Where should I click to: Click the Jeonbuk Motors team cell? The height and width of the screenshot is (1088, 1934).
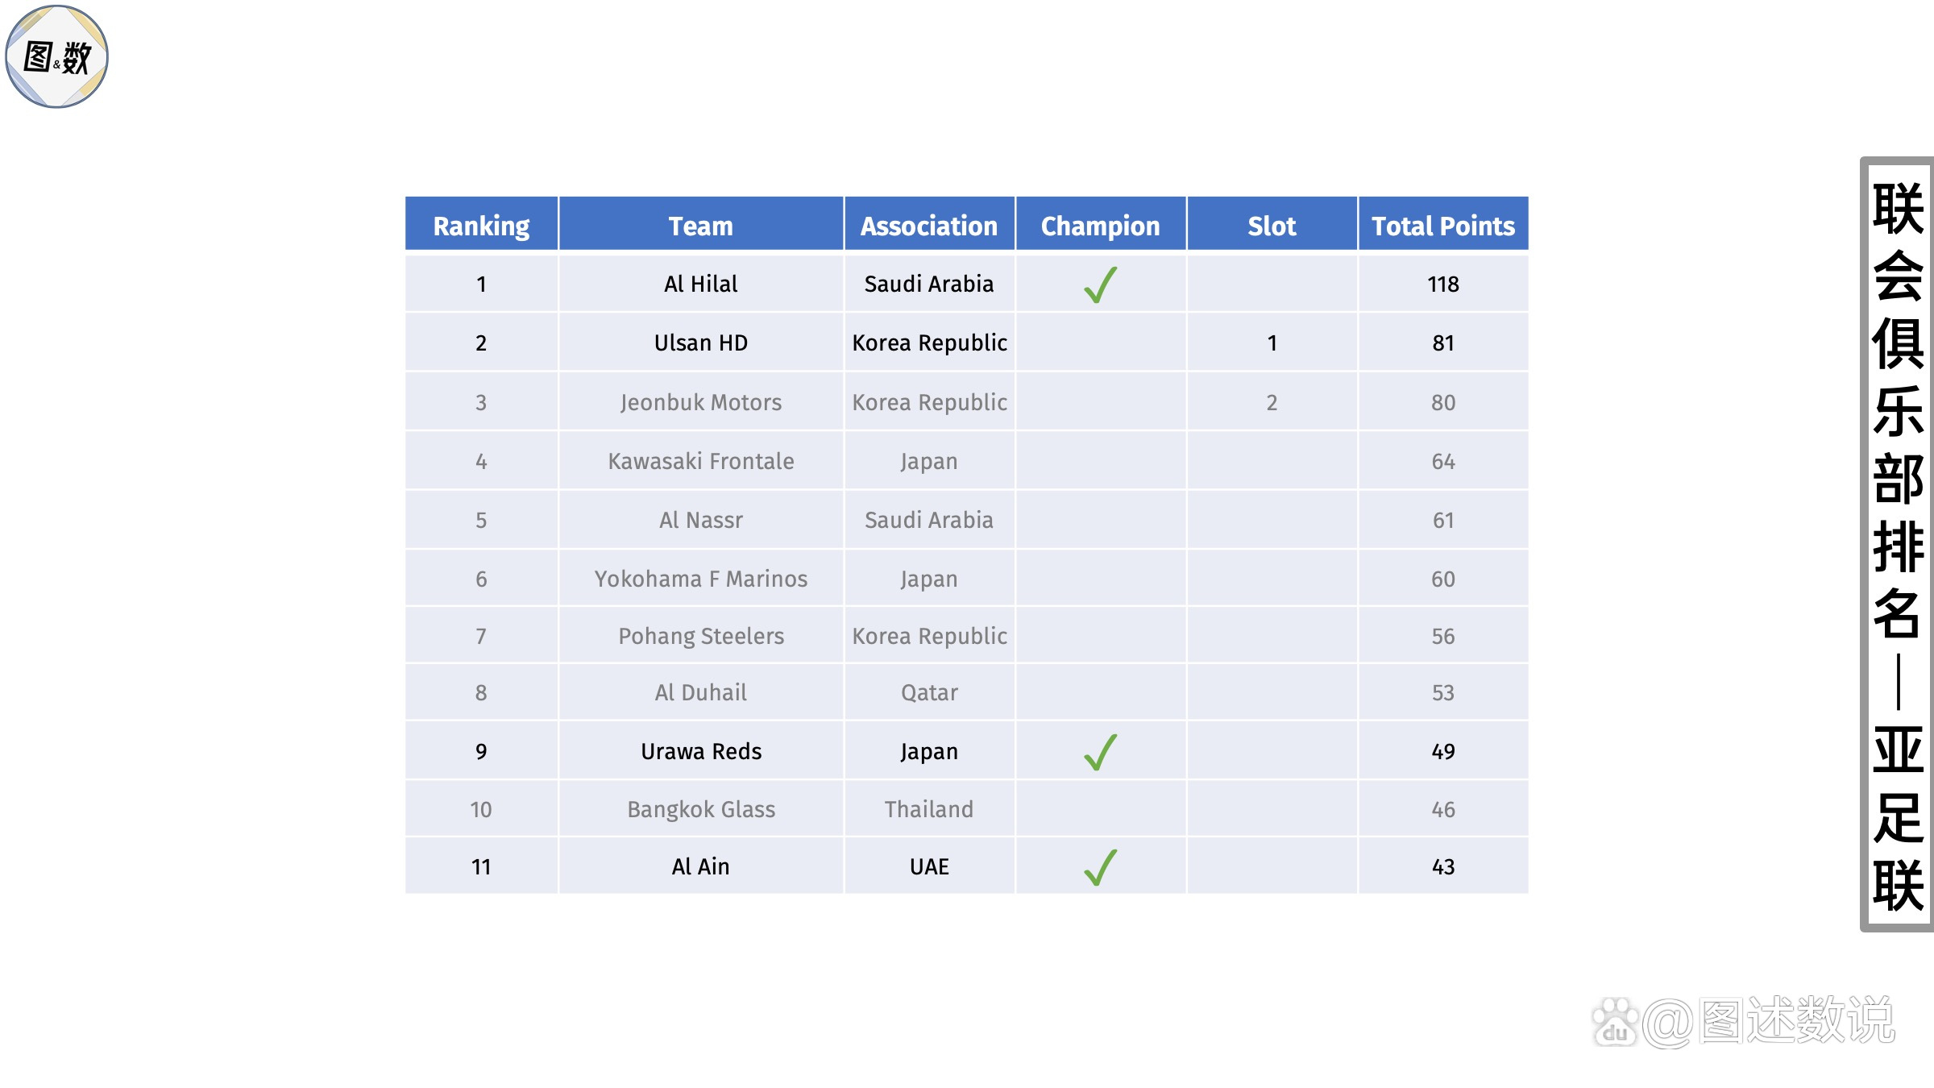pos(701,402)
